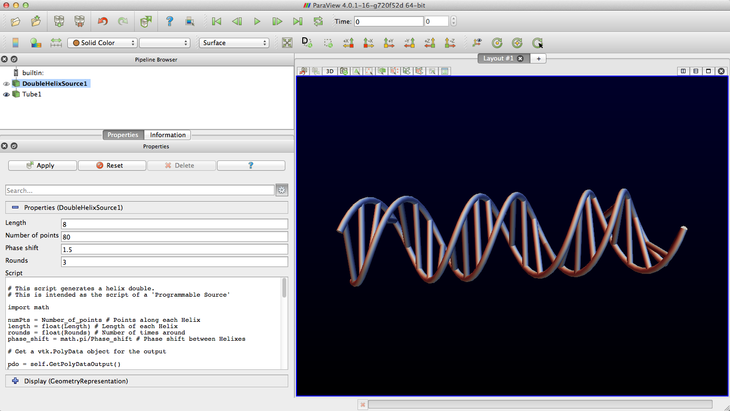Set view direction to -Z
730x411 pixels.
click(450, 43)
